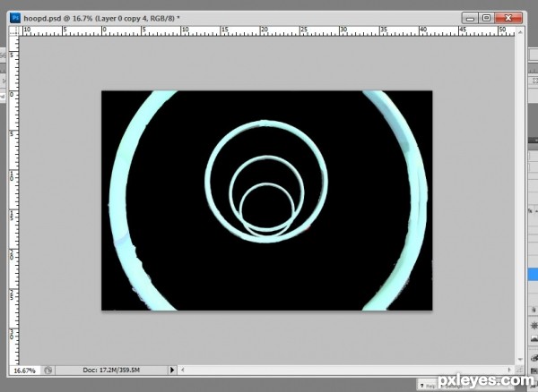Open the status bar flyout arrow menu
This screenshot has height=392, width=538.
(172, 371)
